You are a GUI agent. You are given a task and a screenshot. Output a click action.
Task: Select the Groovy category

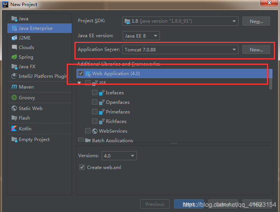pyautogui.click(x=40, y=98)
